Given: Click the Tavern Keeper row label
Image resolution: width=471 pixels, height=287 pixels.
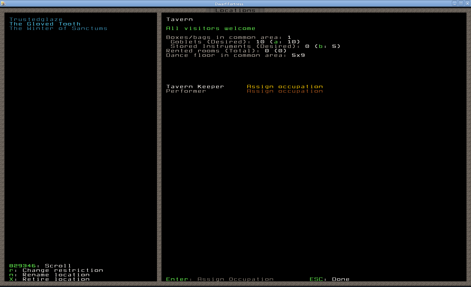Looking at the screenshot, I should (195, 87).
